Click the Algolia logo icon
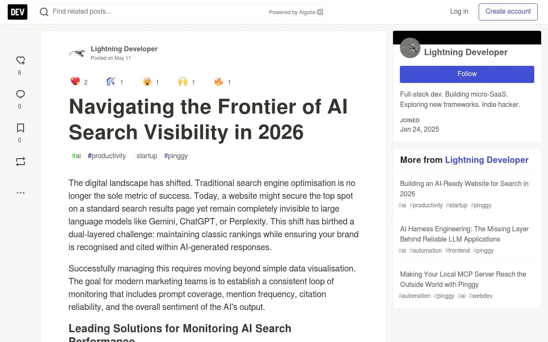This screenshot has height=342, width=548. 320,12
